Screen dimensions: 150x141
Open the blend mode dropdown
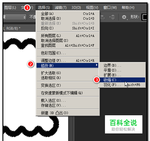(15, 17)
